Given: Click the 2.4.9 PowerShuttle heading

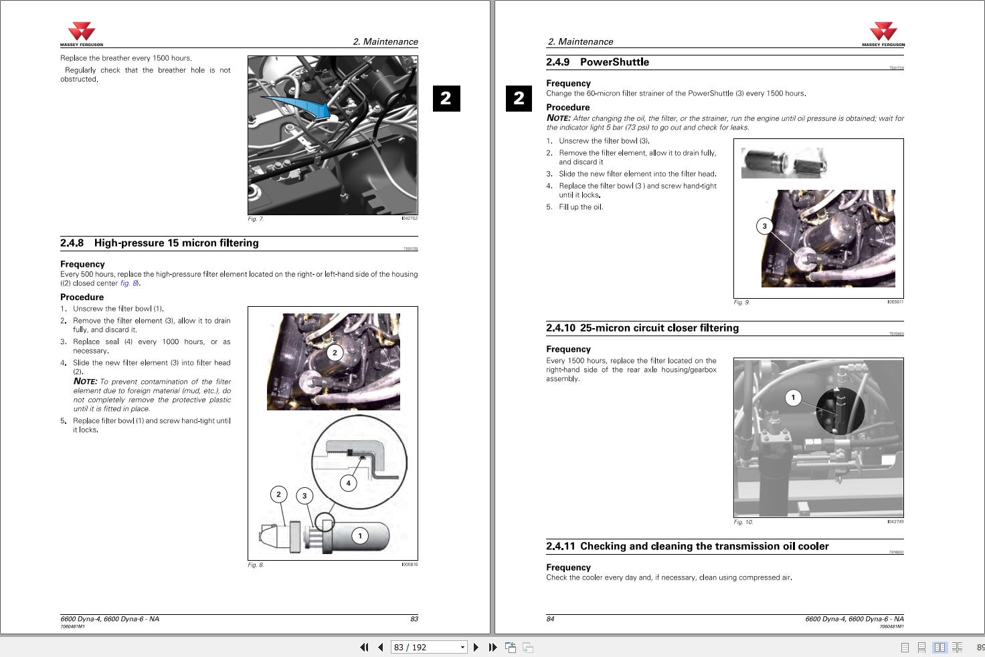Looking at the screenshot, I should pyautogui.click(x=598, y=62).
